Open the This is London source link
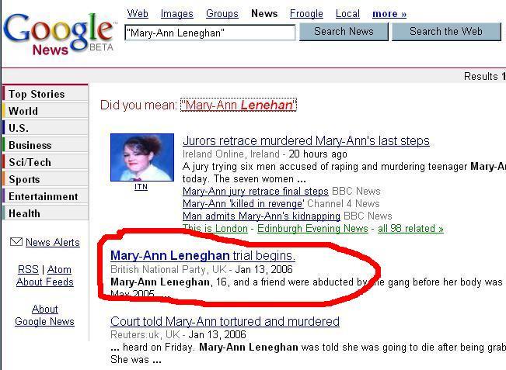The width and height of the screenshot is (506, 370). click(215, 228)
